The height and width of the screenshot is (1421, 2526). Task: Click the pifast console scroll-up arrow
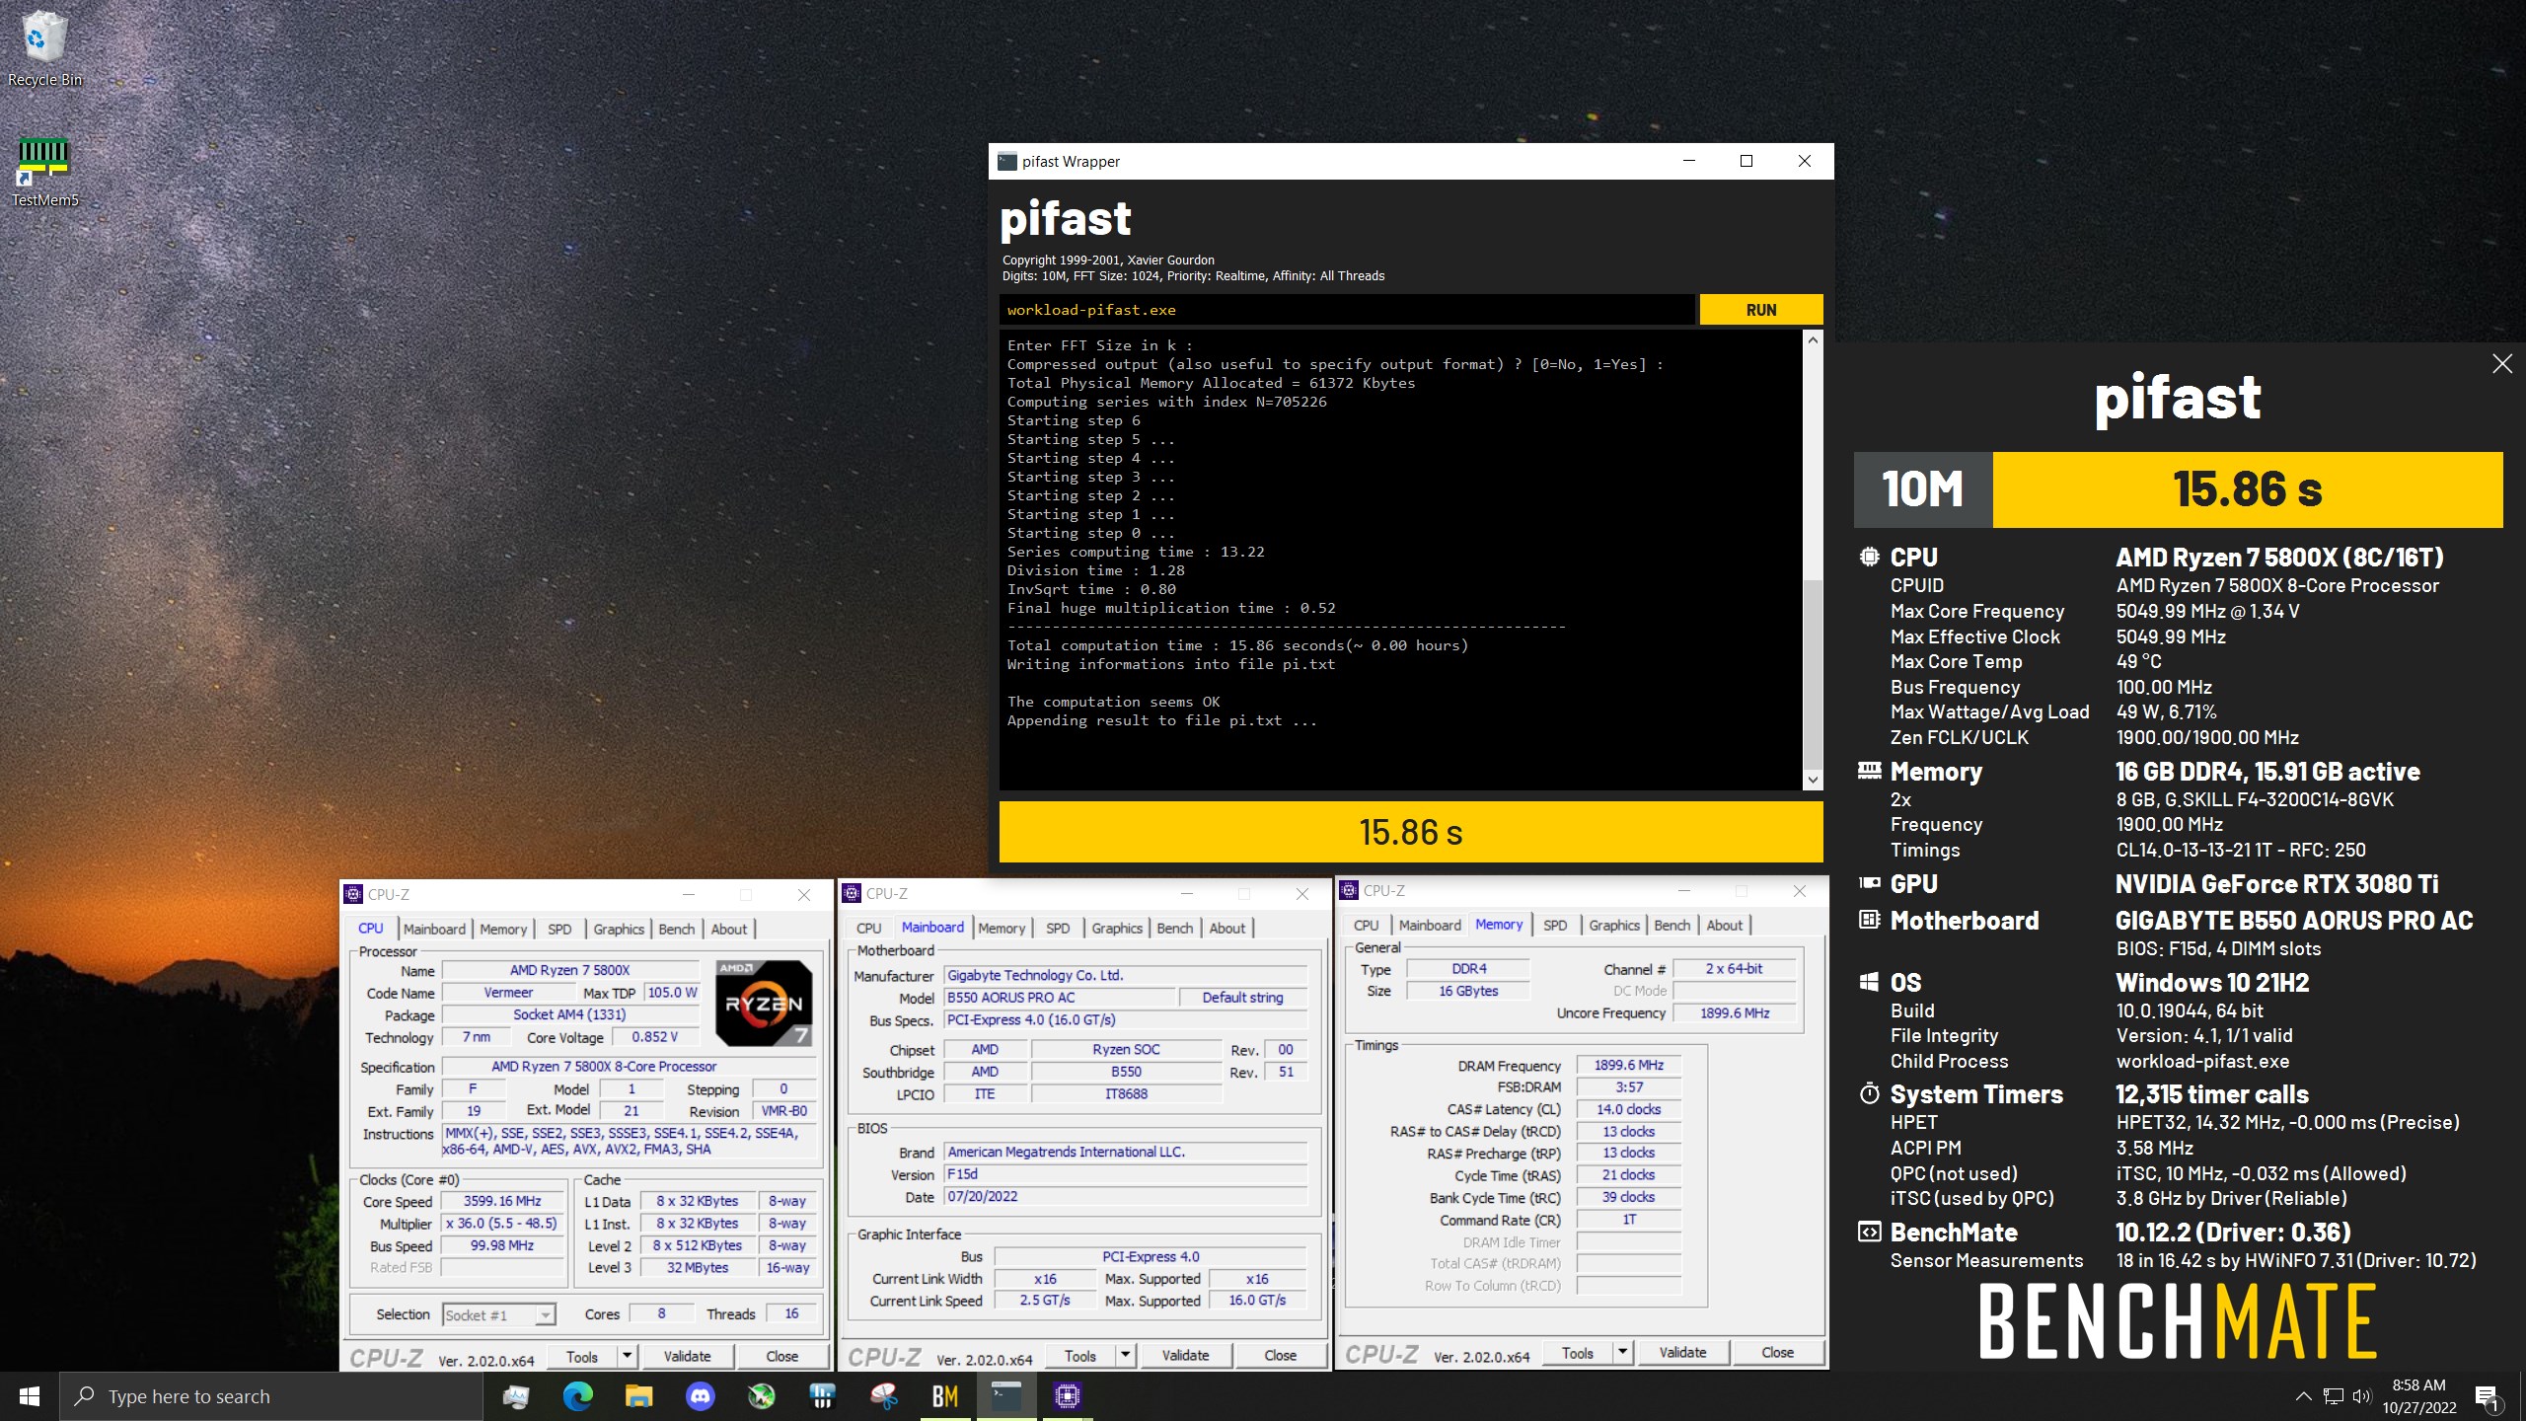(1813, 339)
